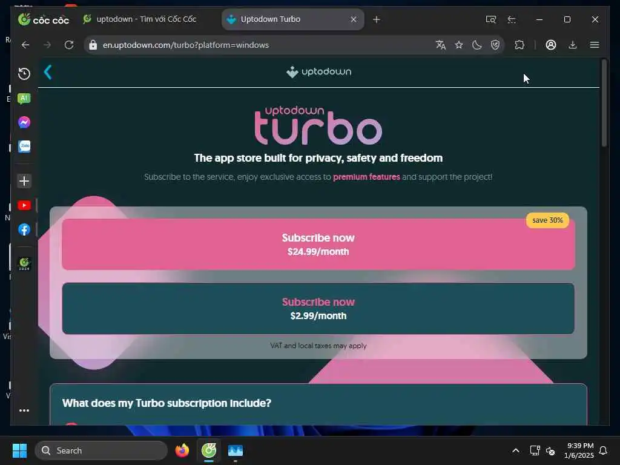
Task: Open Messenger in the sidebar
Action: 24,122
